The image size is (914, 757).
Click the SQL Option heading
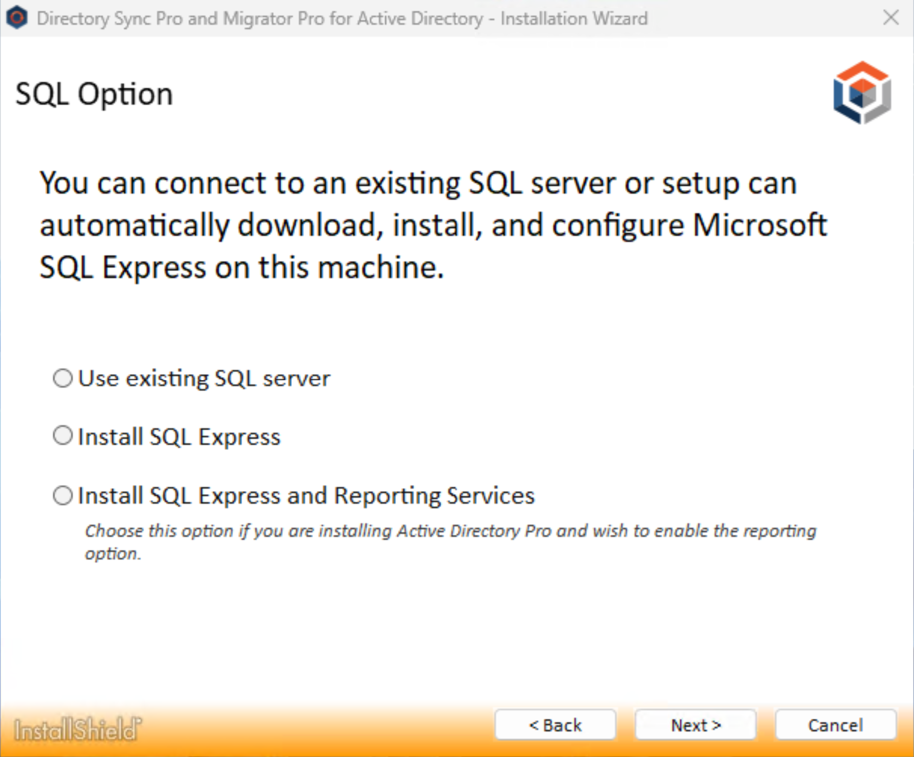[94, 94]
